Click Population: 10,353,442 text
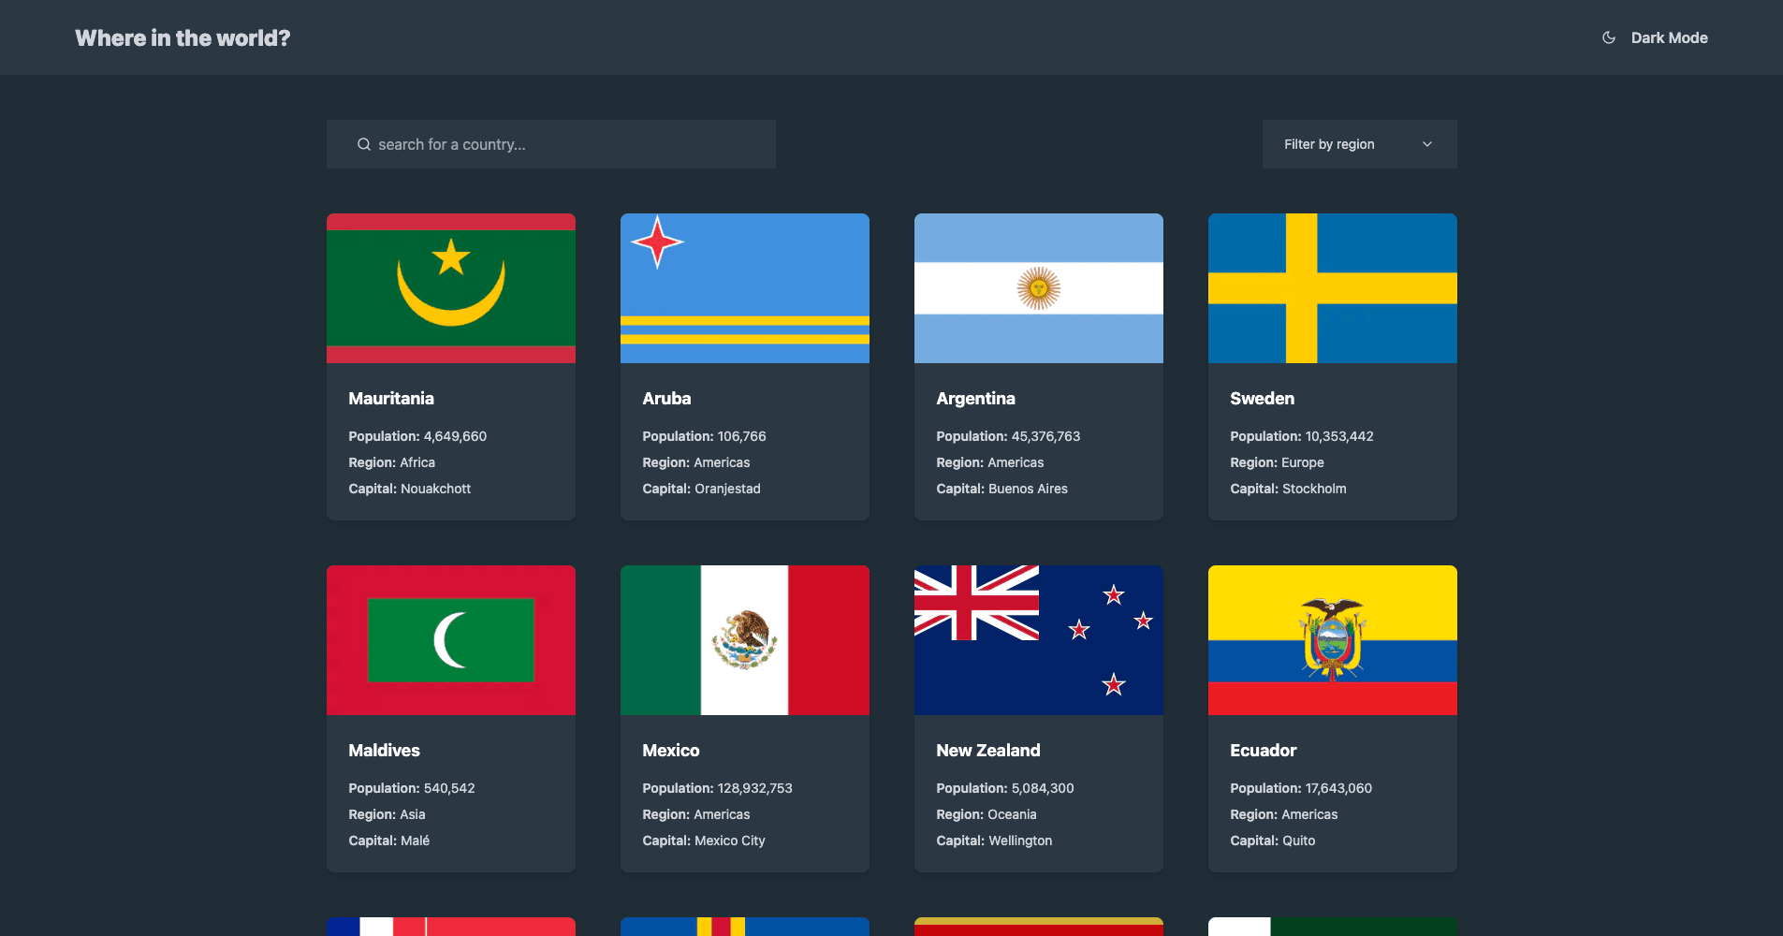This screenshot has height=936, width=1783. click(x=1302, y=436)
